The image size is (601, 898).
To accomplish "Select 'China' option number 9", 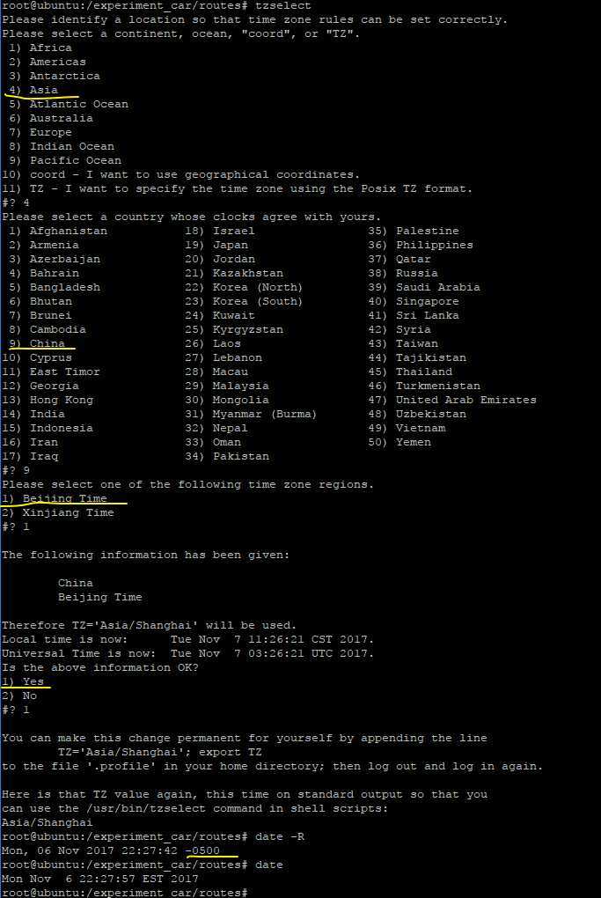I will coord(37,343).
